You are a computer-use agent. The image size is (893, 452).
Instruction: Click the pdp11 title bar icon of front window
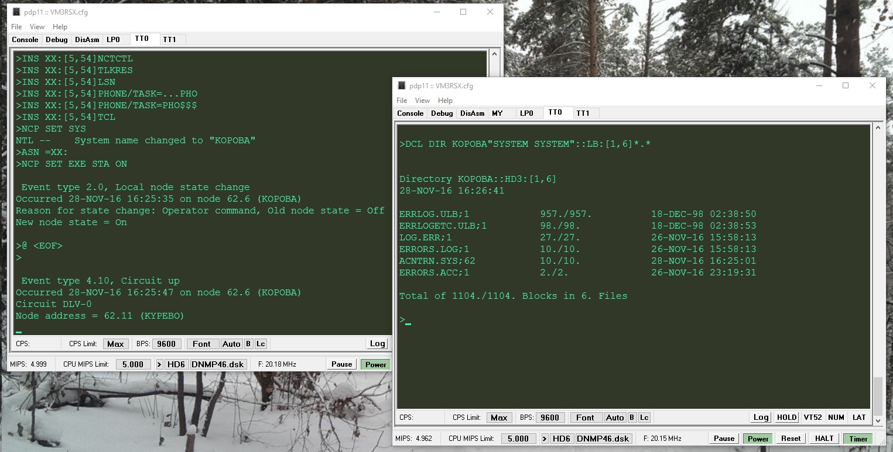[x=402, y=85]
